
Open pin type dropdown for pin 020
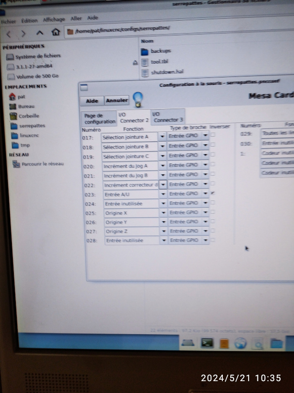206,165
